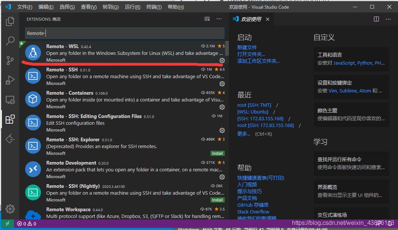Viewport: 398px width, 230px height.
Task: Open the 转到(G) menu
Action: pyautogui.click(x=110, y=7)
